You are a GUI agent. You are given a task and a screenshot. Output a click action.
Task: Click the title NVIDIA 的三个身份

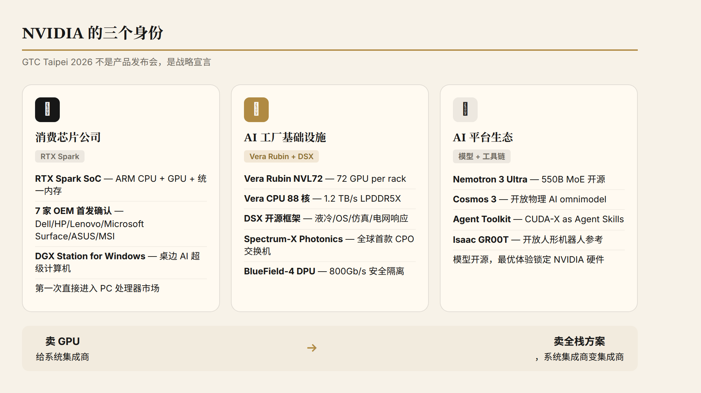[x=92, y=33]
